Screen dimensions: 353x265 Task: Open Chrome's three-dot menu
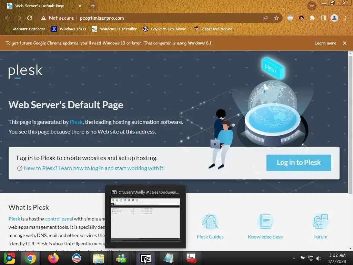coord(345,18)
